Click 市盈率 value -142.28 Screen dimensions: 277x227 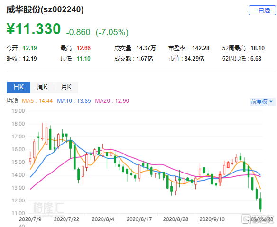pos(200,48)
